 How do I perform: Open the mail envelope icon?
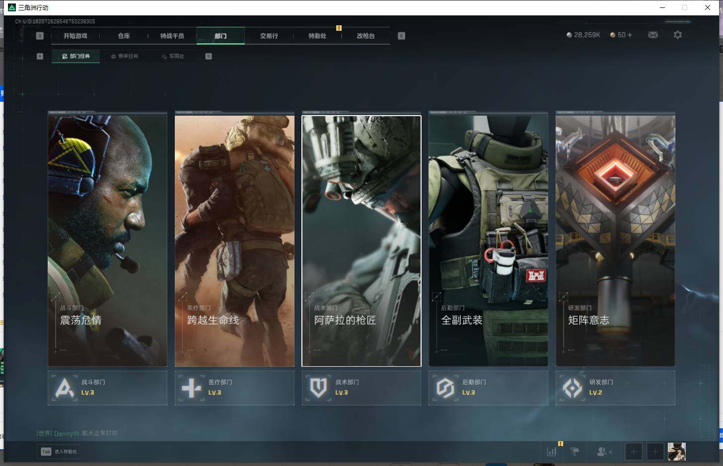click(653, 35)
